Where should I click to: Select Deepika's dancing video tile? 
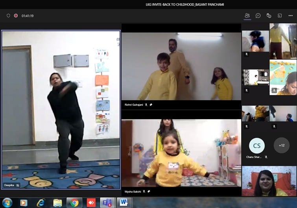tap(61, 109)
